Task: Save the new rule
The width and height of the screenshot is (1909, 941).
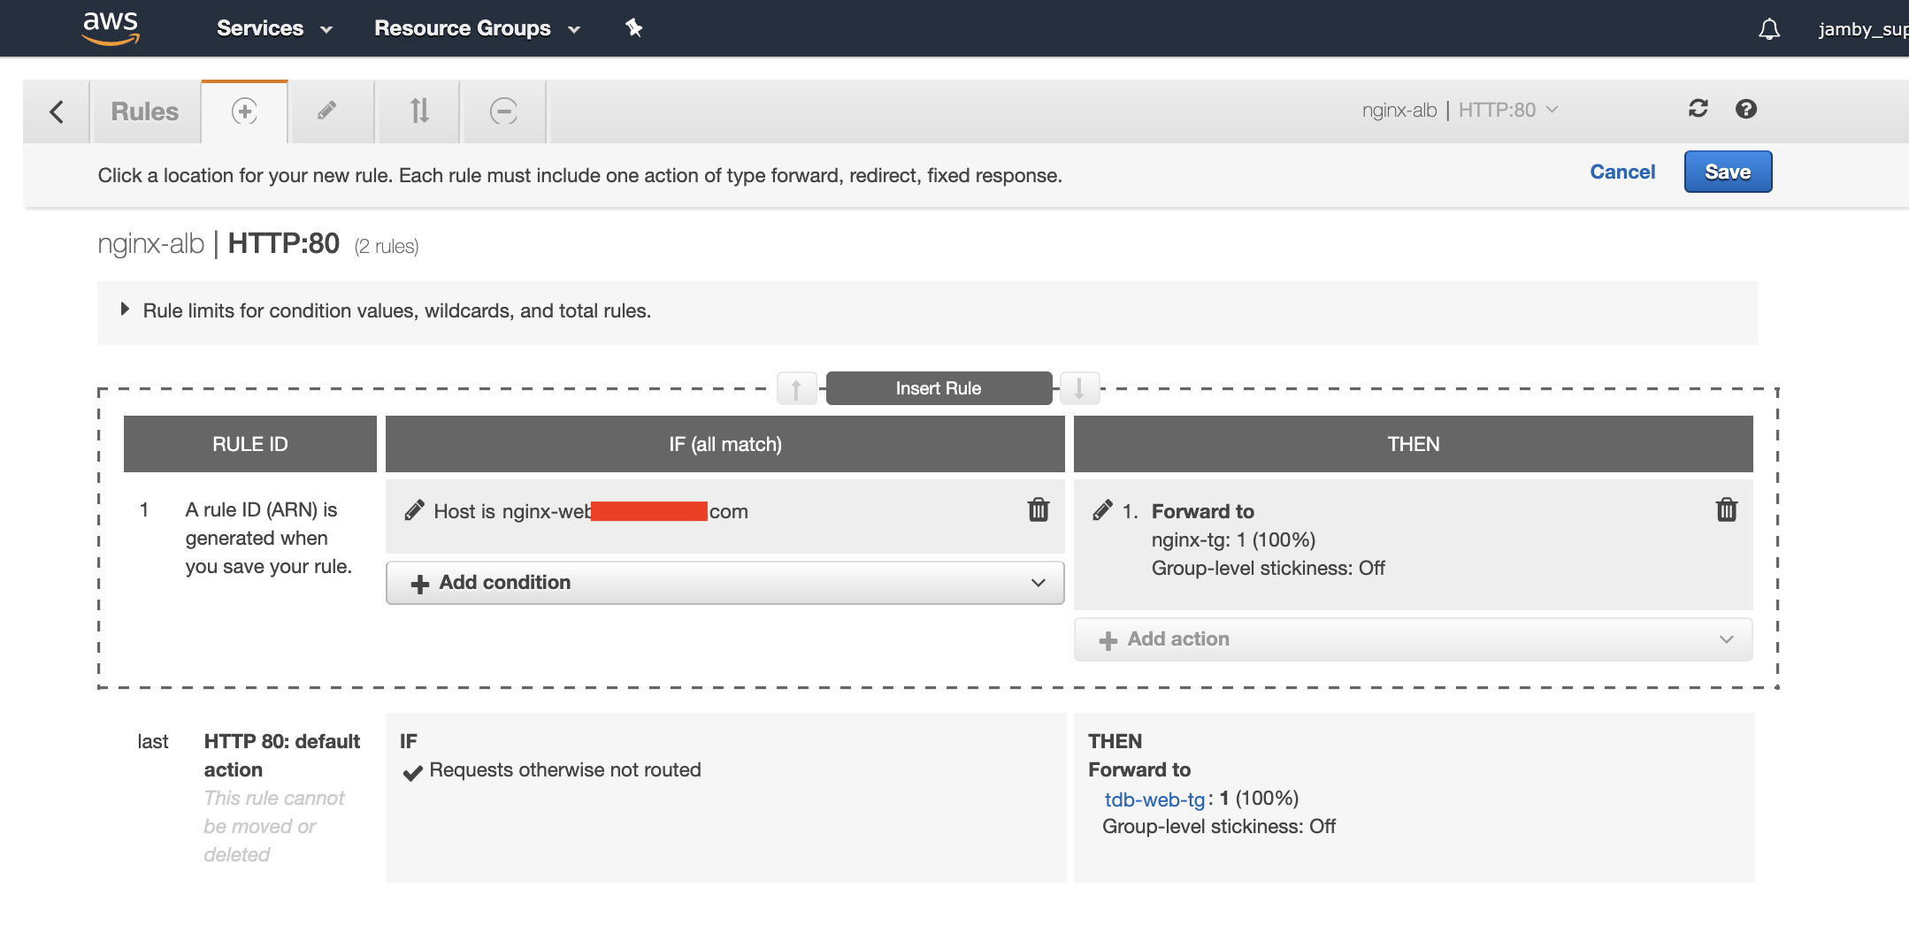Action: tap(1727, 172)
